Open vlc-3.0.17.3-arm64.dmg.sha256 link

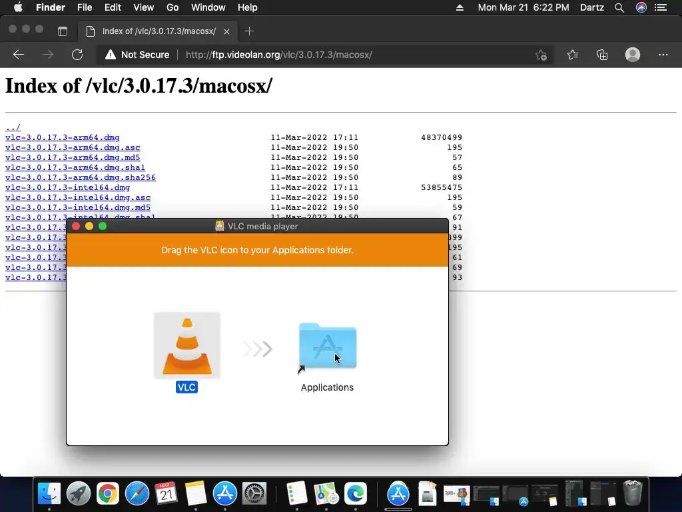pyautogui.click(x=81, y=177)
